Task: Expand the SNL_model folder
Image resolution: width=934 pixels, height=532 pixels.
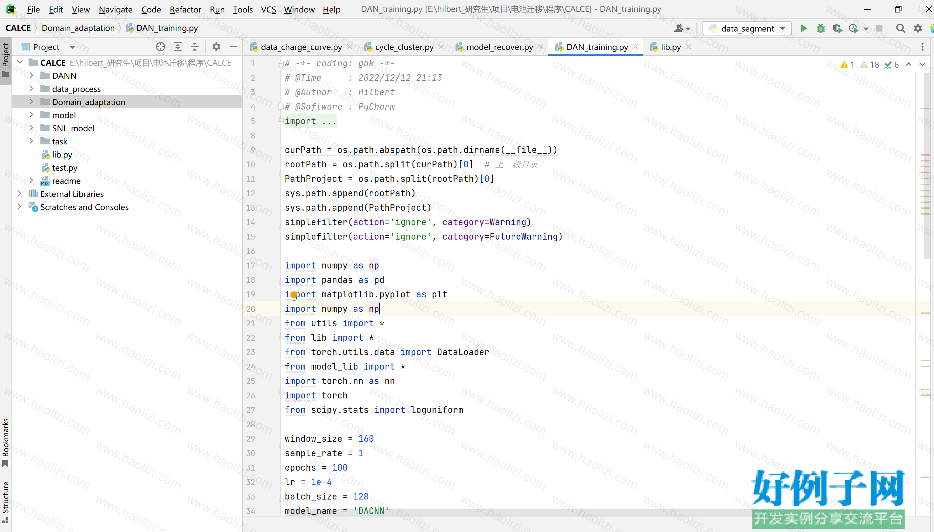Action: tap(32, 128)
